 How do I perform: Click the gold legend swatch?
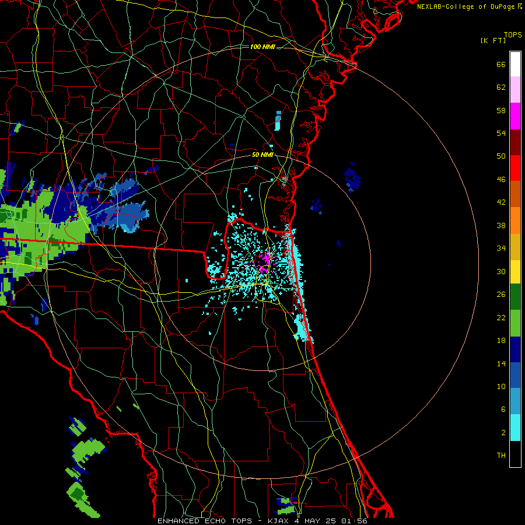coord(515,246)
